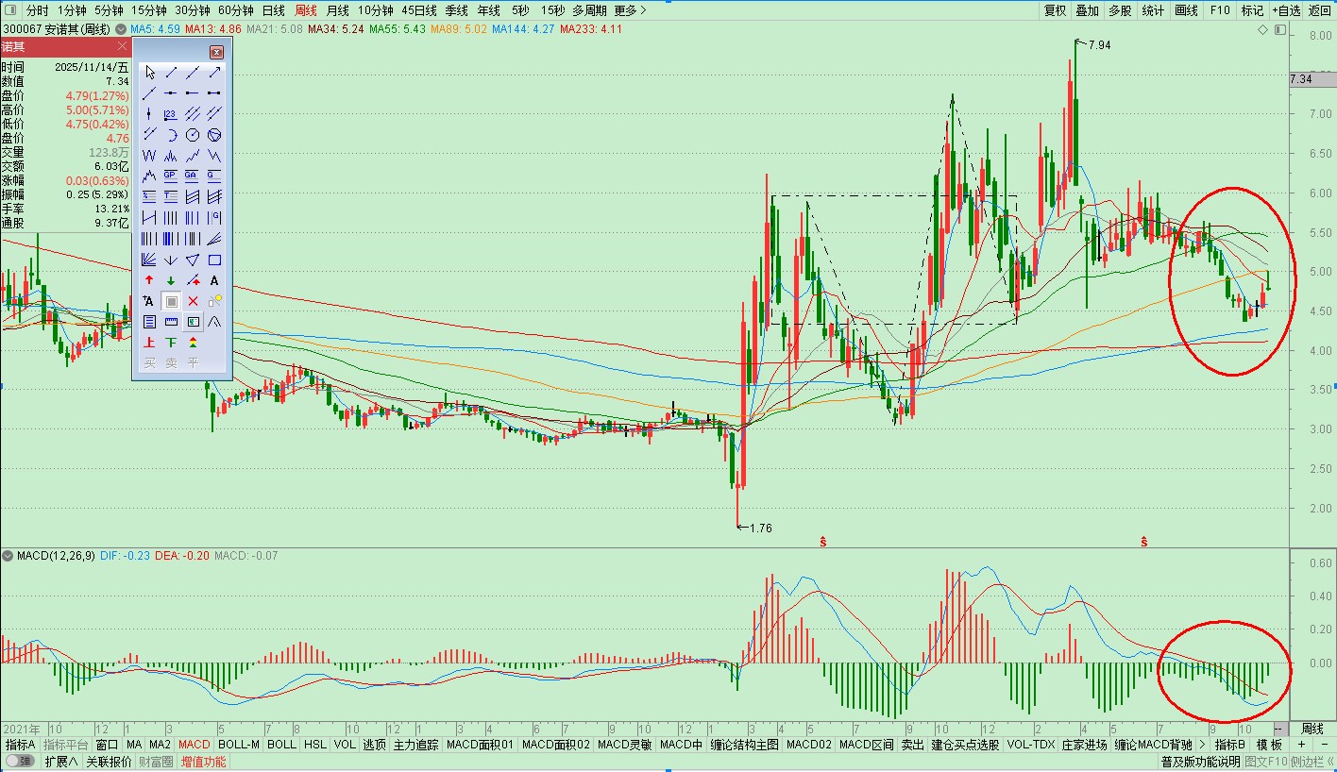1337x772 pixels.
Task: Choose the ruler measurement tool
Action: (171, 322)
